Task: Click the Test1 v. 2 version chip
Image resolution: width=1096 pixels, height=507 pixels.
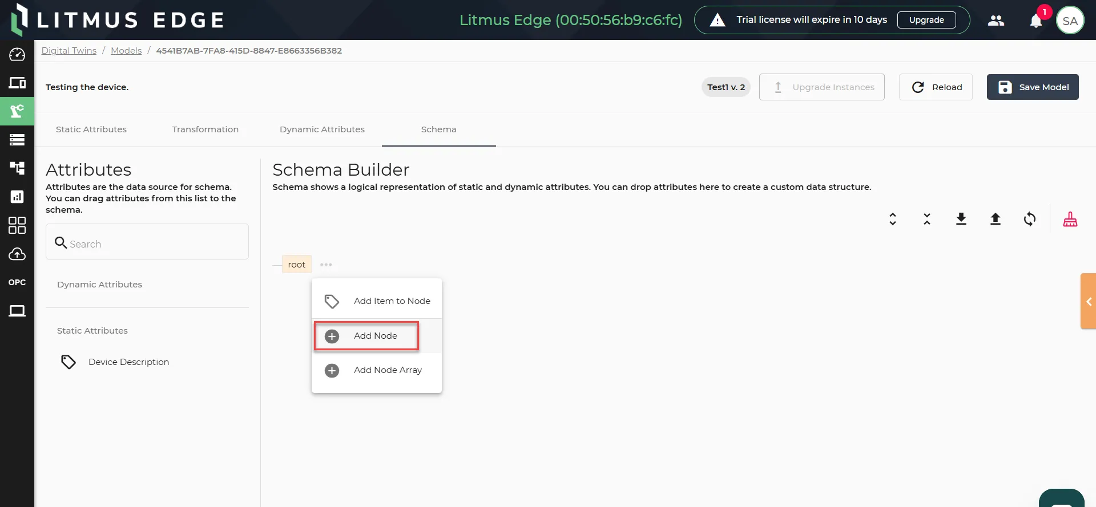Action: (726, 87)
